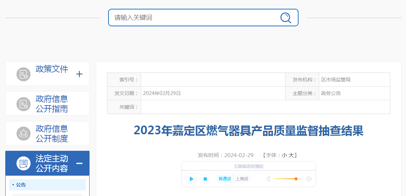Click the 发布机构 label cell
This screenshot has height=196, width=406.
tap(302, 80)
